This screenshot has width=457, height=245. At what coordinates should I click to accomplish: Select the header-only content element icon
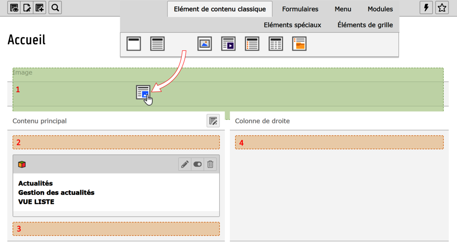click(134, 44)
